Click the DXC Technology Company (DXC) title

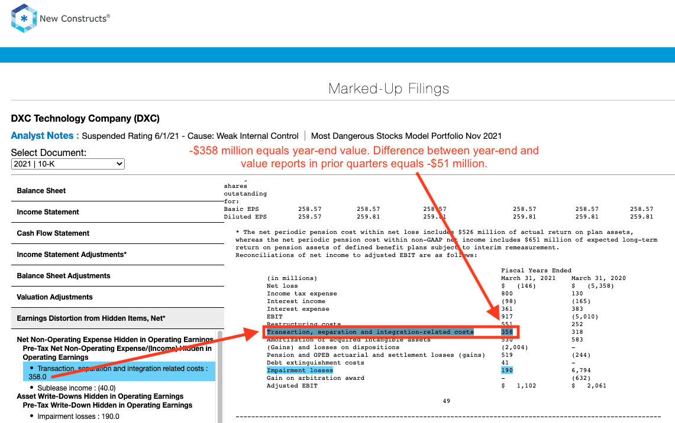[85, 119]
